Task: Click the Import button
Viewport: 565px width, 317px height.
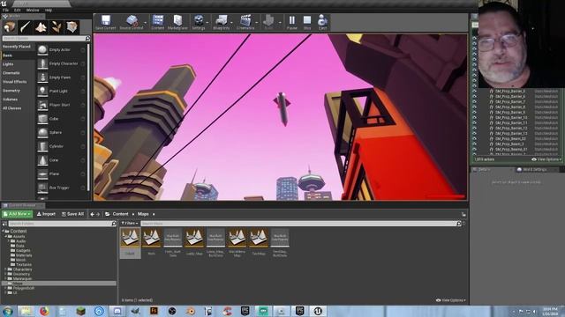Action: [x=47, y=214]
